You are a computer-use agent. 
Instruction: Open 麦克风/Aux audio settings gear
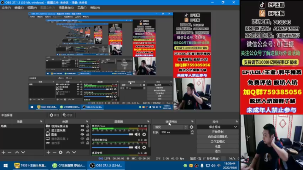pyautogui.click(x=144, y=134)
